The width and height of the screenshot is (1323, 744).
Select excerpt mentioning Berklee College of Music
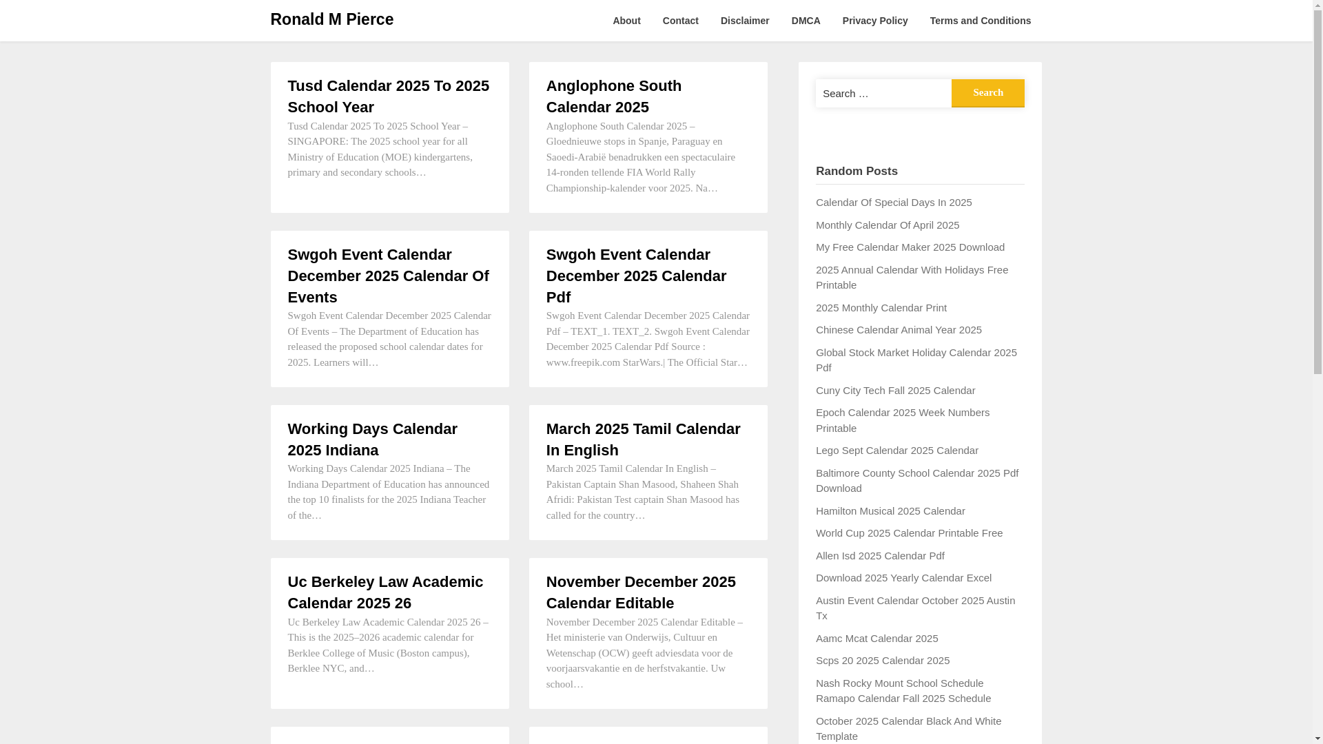pos(388,645)
